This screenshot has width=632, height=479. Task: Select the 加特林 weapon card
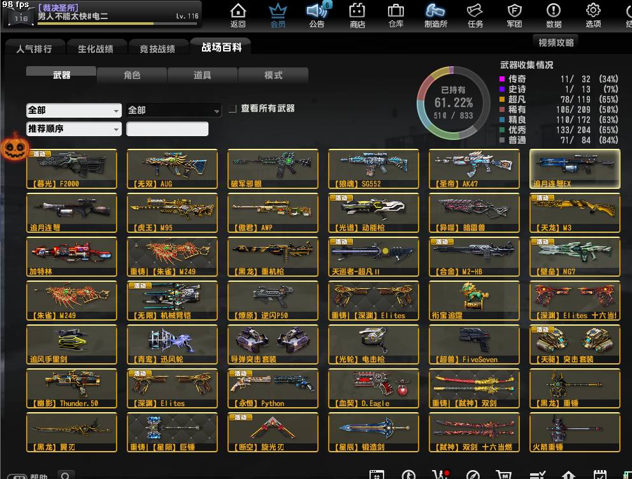[x=71, y=256]
